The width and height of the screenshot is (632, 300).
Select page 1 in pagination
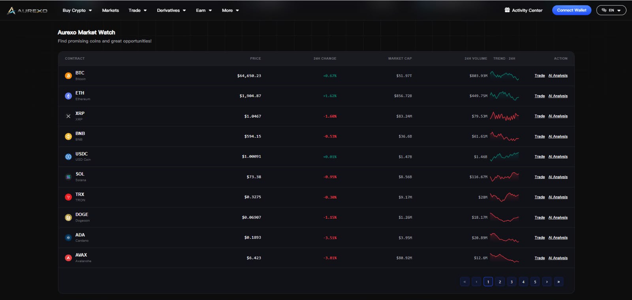point(488,282)
